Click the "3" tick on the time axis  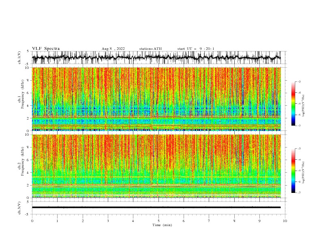point(108,221)
